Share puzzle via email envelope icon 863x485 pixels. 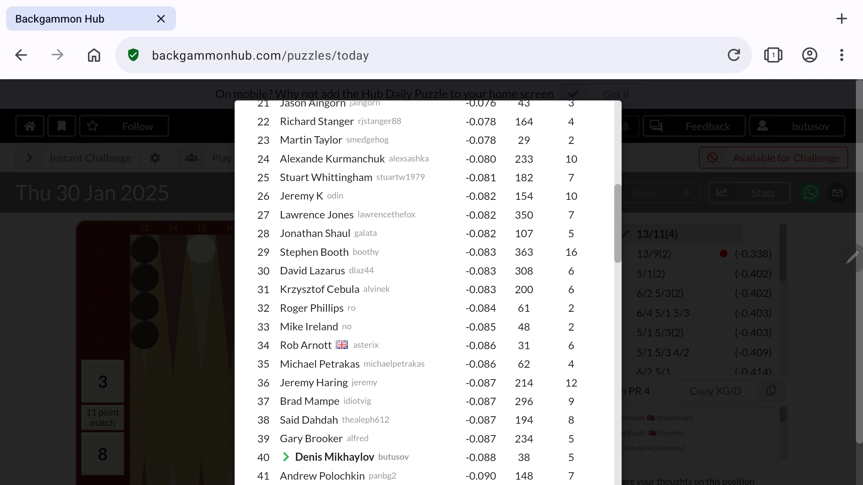tap(837, 193)
